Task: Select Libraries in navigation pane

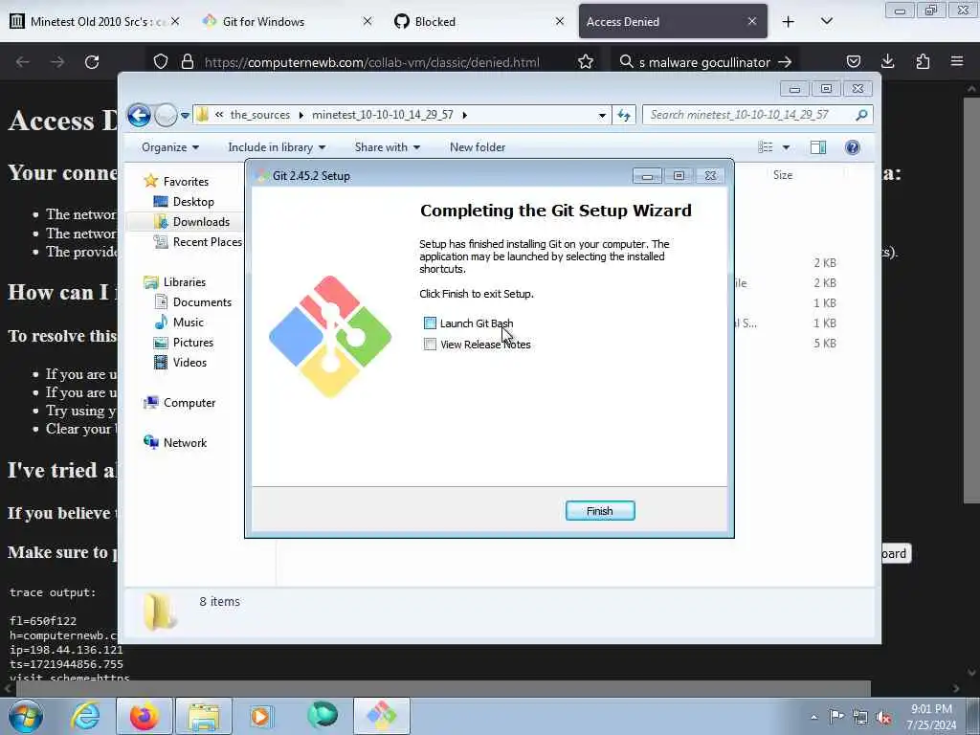Action: coord(185,282)
